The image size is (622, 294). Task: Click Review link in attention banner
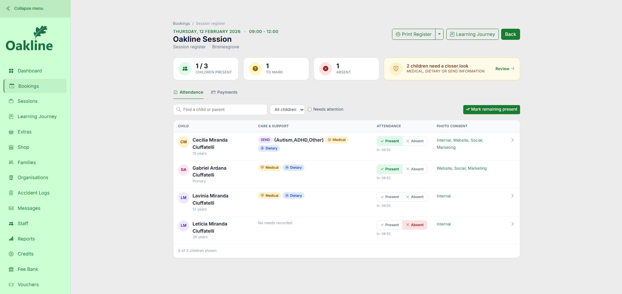(x=505, y=69)
